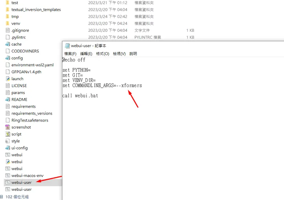Screen dimensions: 284x200
Task: Select the README file icon
Action: (8, 100)
